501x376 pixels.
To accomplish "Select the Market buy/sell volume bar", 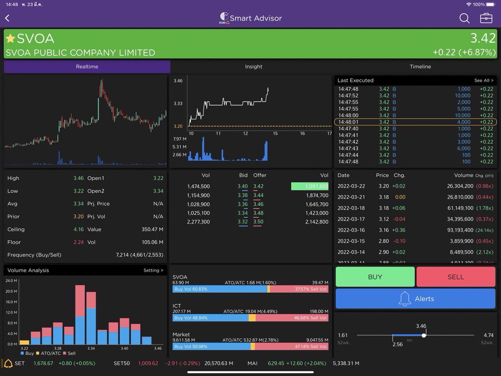I will tap(250, 346).
